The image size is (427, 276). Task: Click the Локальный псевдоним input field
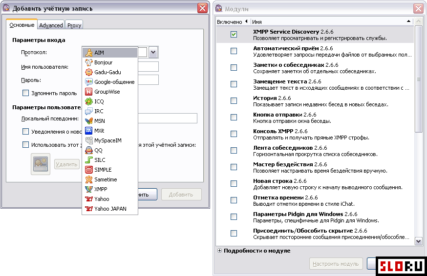click(168, 118)
